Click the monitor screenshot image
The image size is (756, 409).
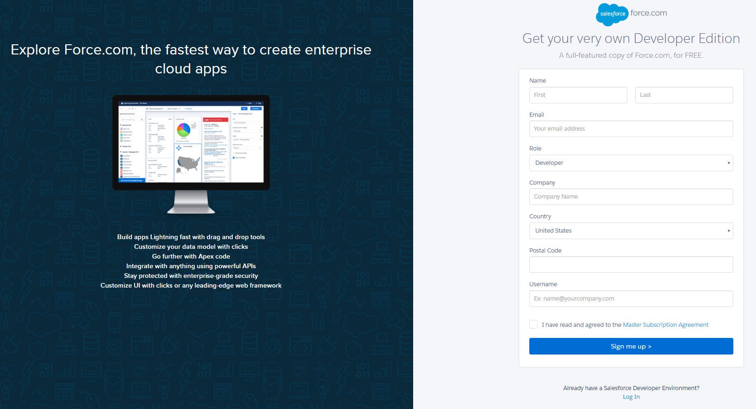click(x=191, y=154)
